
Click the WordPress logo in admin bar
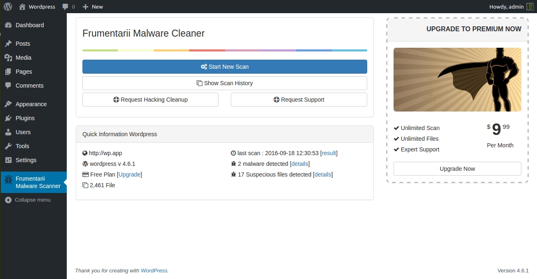(x=8, y=7)
